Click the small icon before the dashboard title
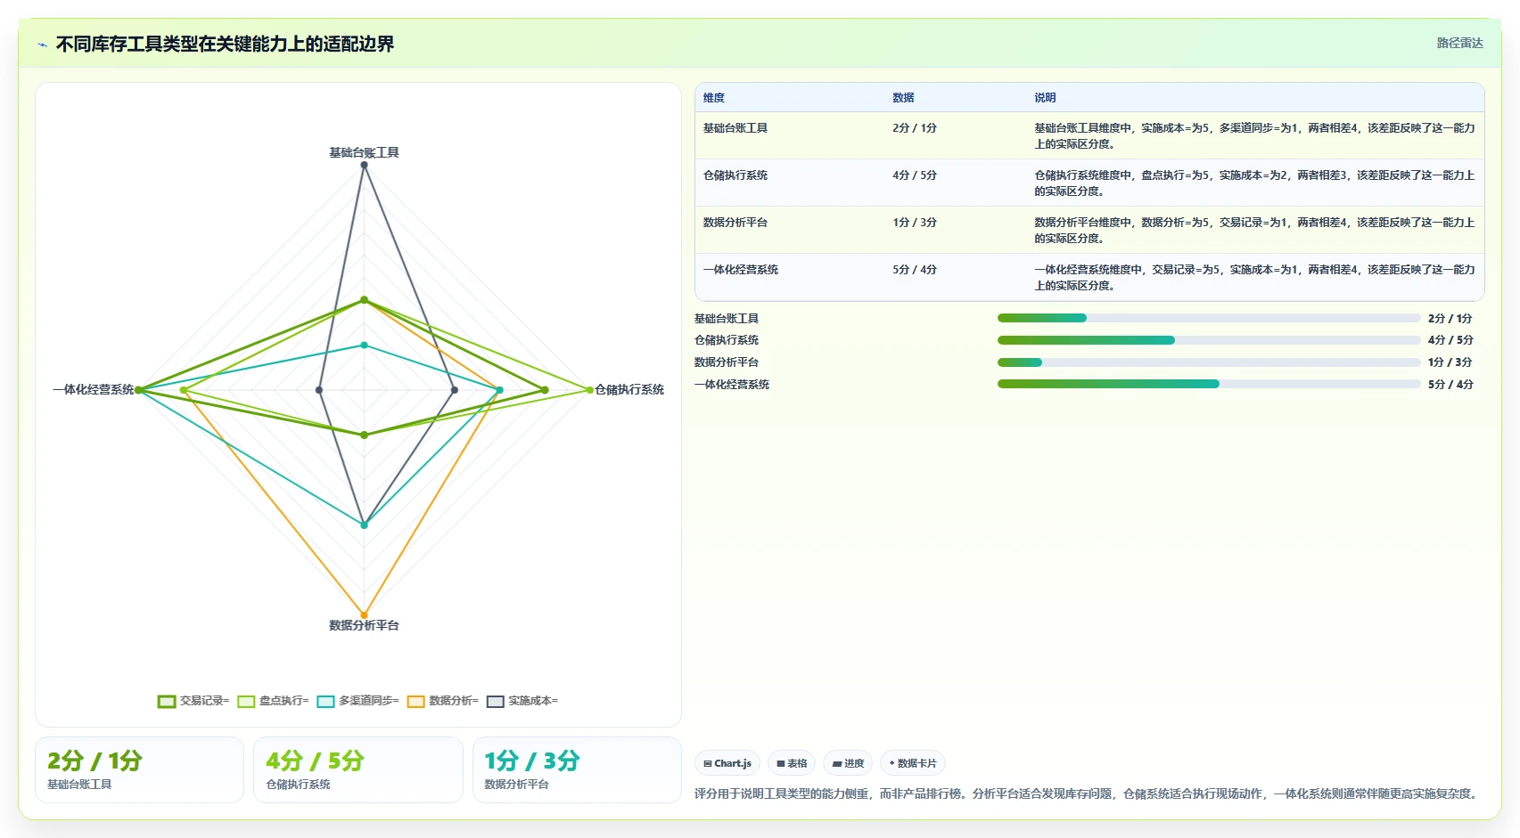This screenshot has height=838, width=1520. click(42, 45)
